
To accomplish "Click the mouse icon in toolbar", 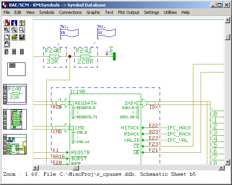I will click(x=7, y=44).
